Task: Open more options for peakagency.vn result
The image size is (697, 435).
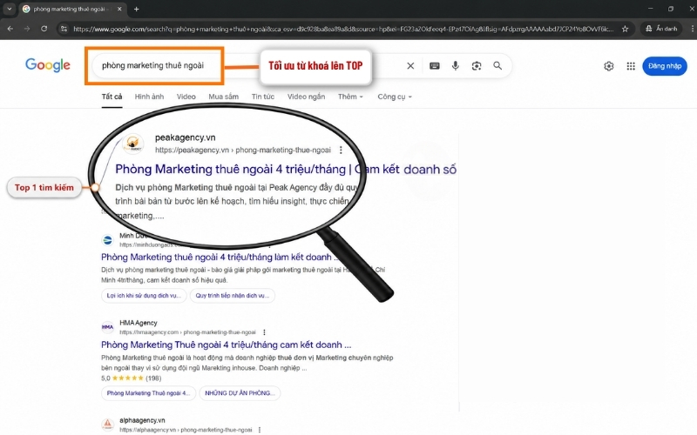Action: click(341, 150)
